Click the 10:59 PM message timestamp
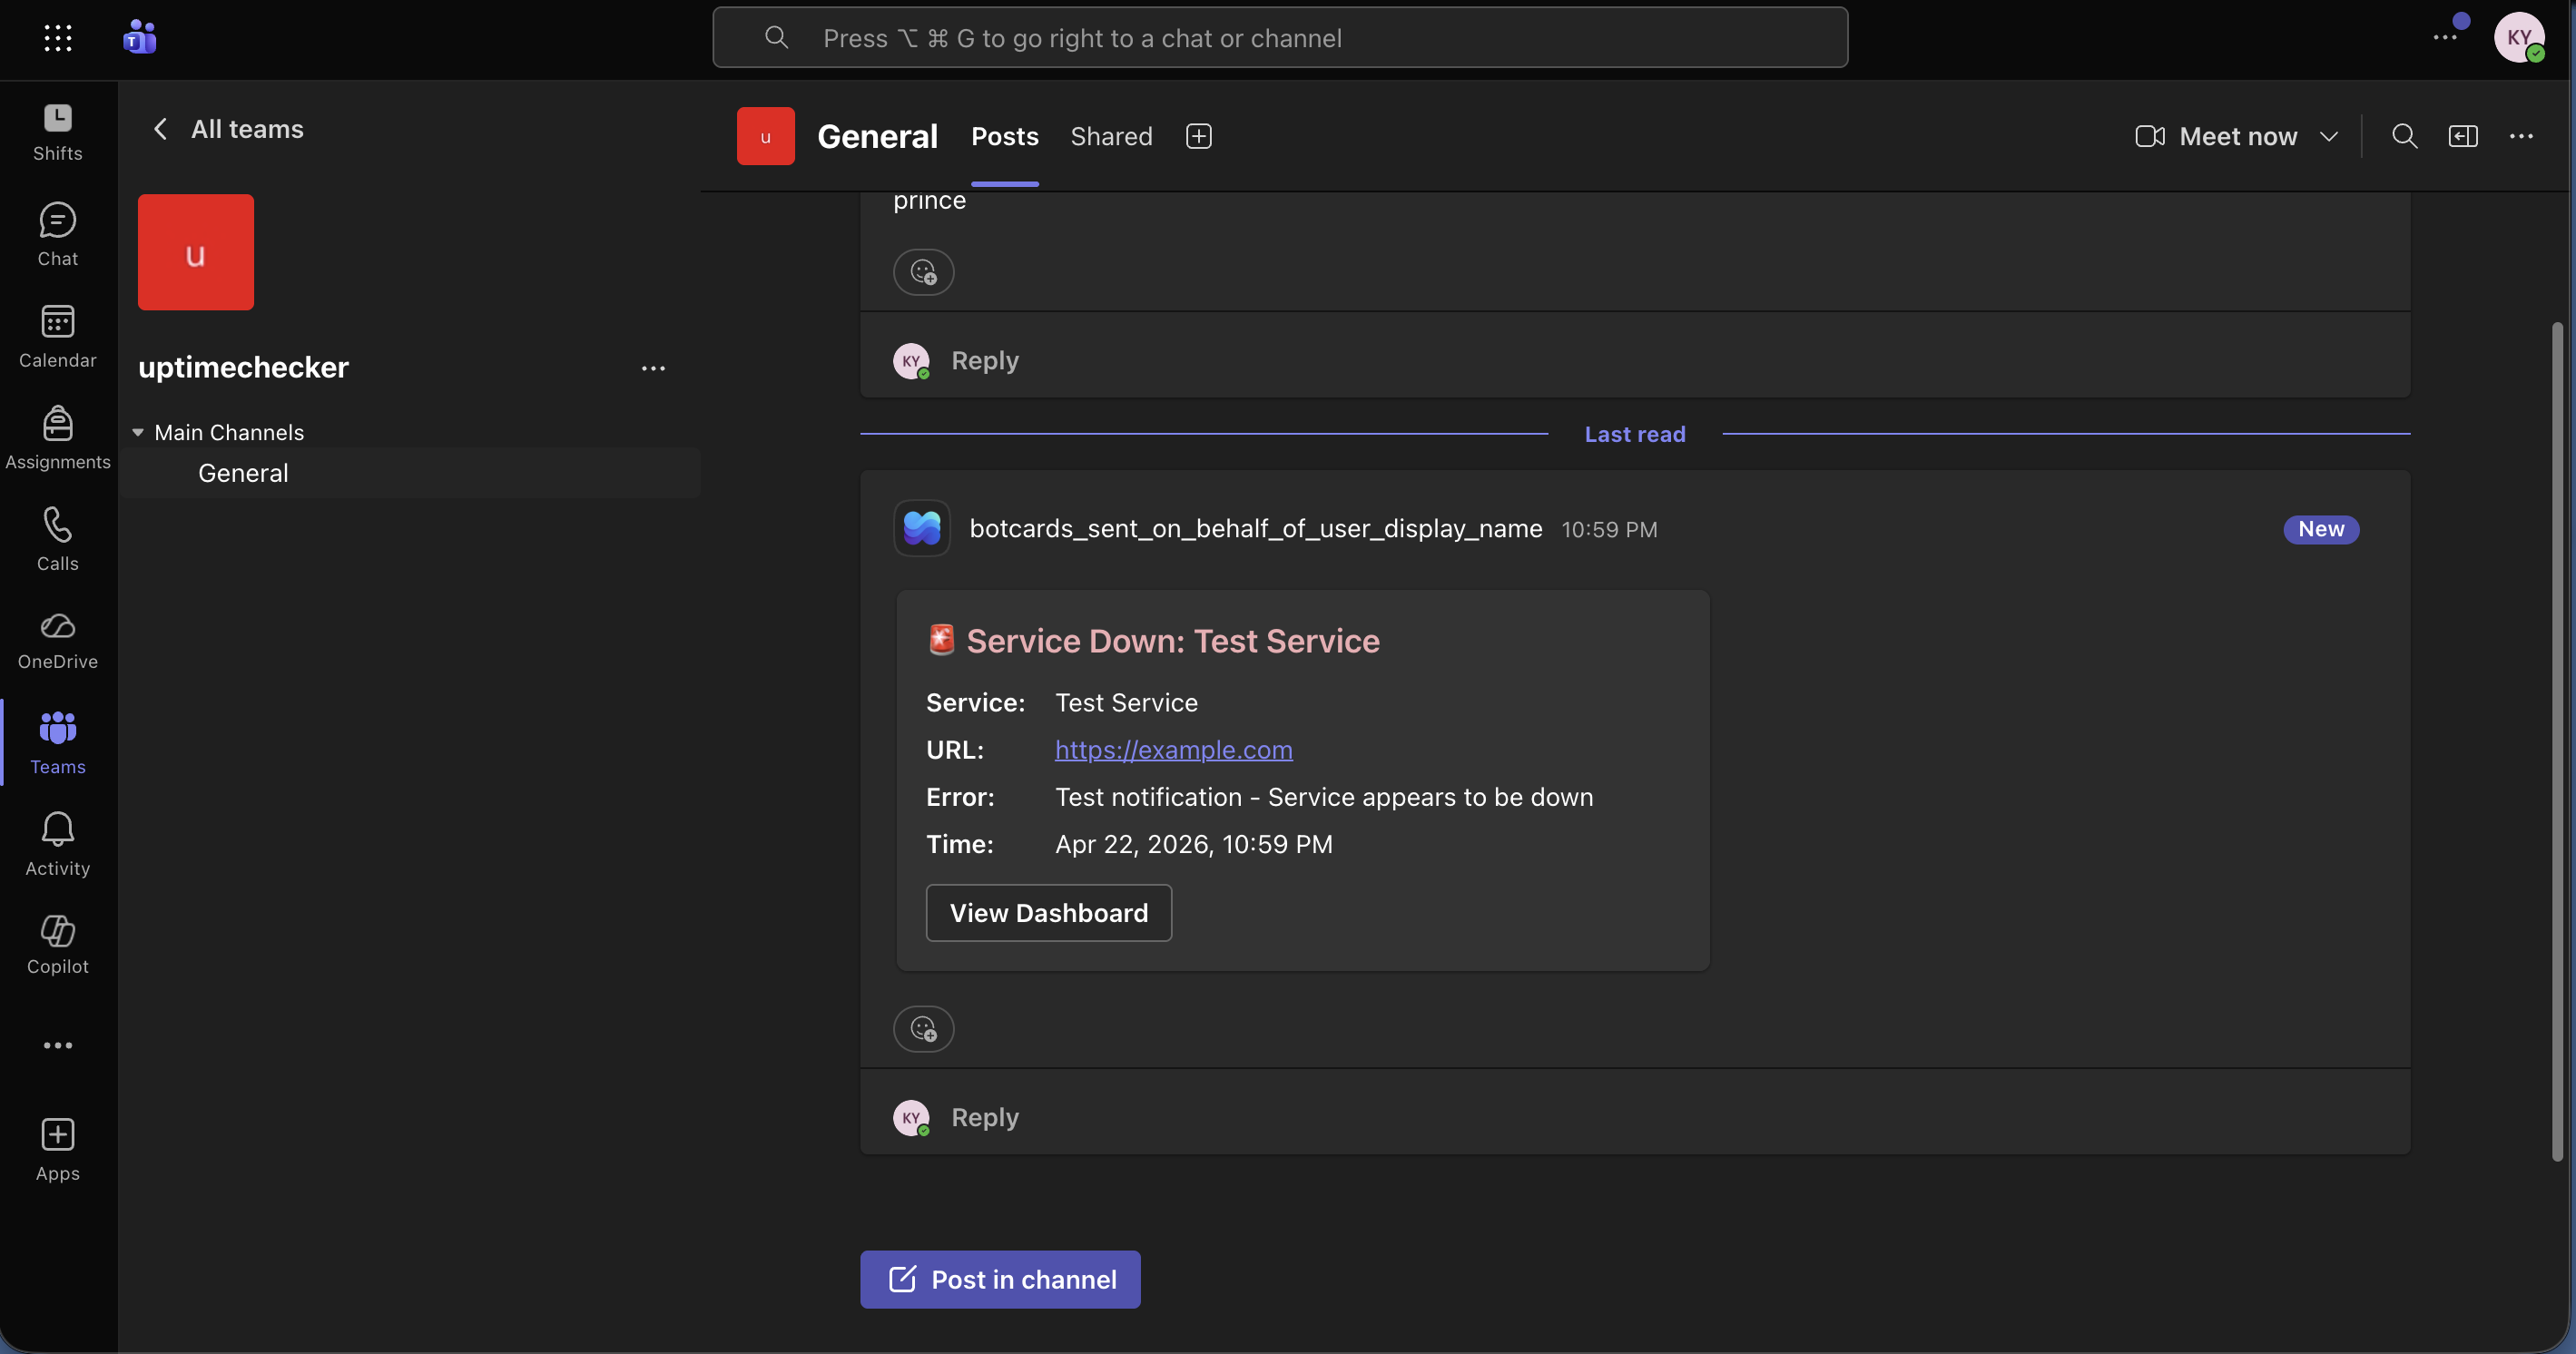The image size is (2576, 1354). [x=1609, y=530]
